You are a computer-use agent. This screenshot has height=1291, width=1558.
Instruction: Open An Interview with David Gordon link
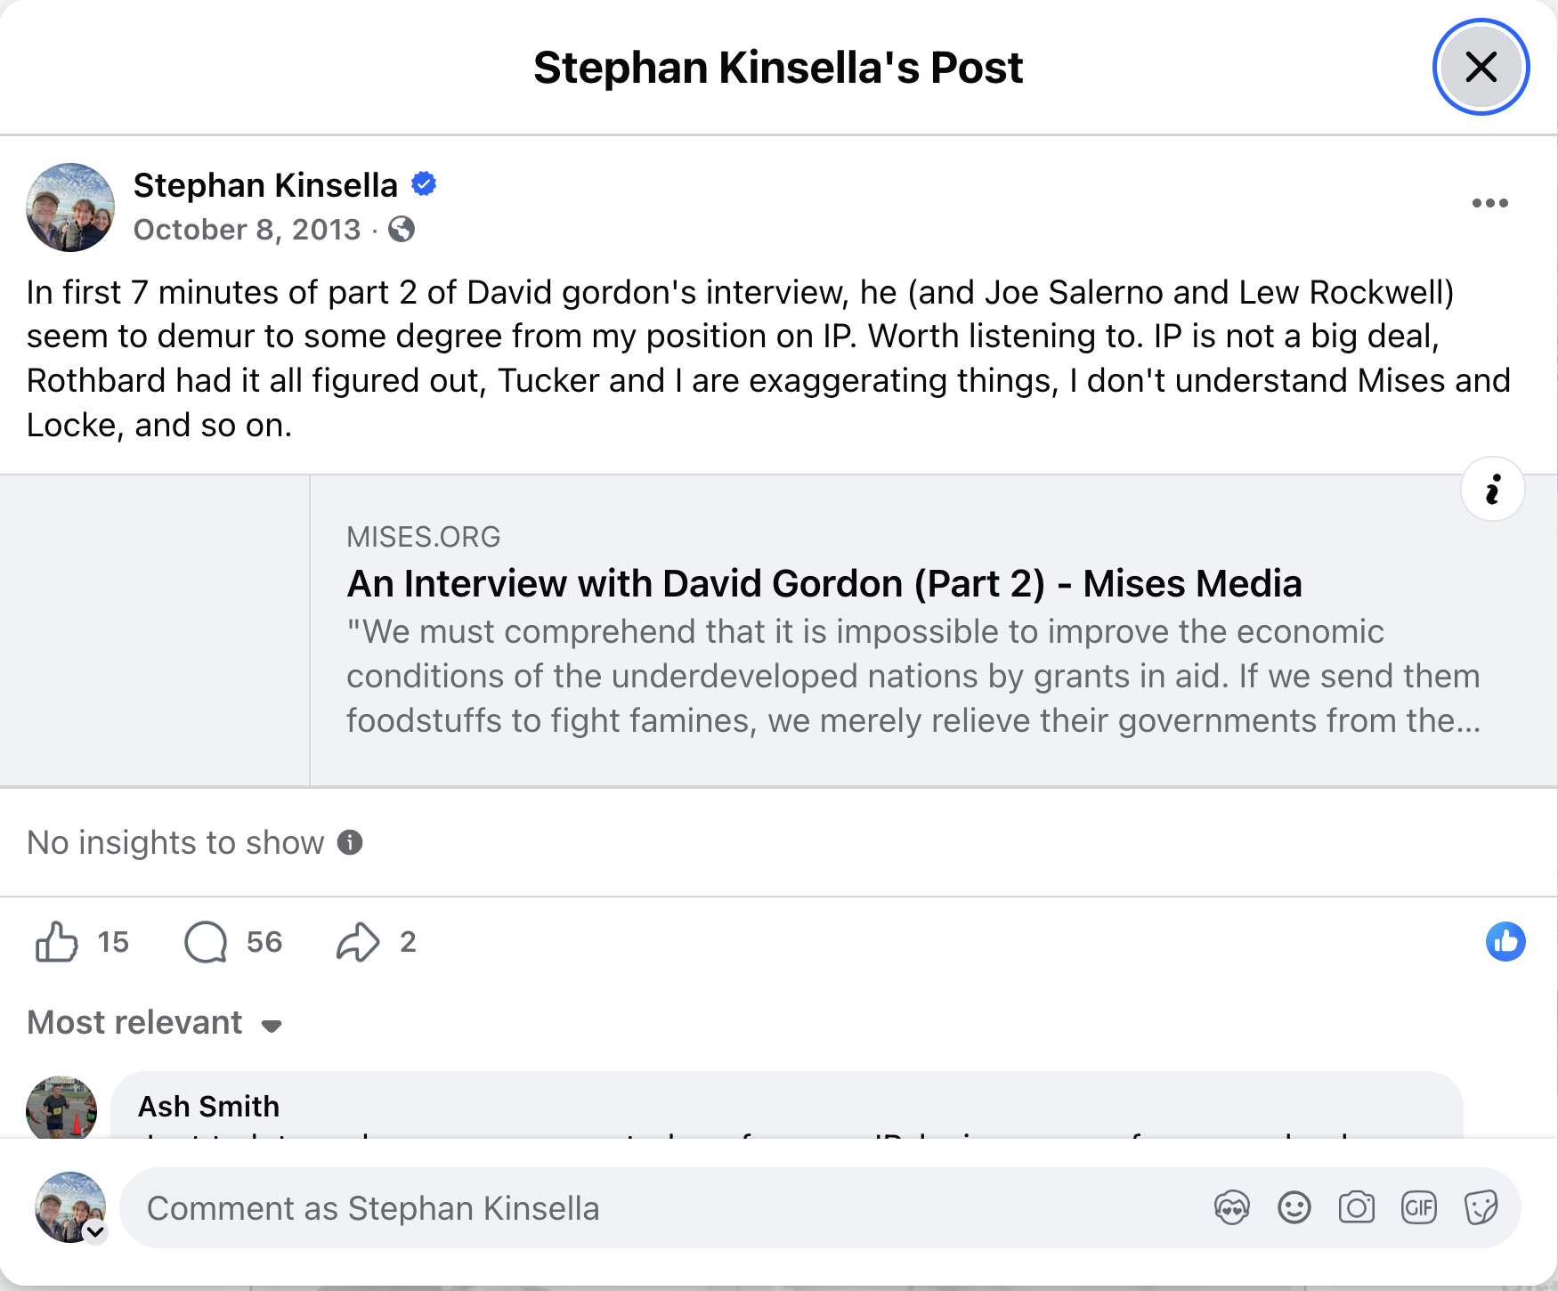[x=824, y=584]
